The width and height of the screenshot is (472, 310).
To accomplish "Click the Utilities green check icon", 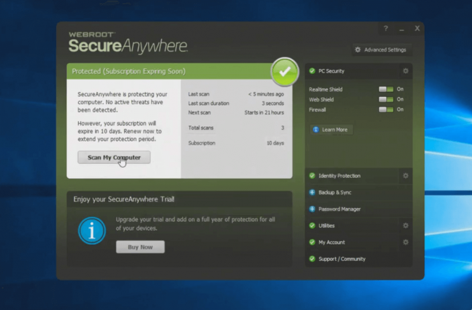I will point(312,226).
